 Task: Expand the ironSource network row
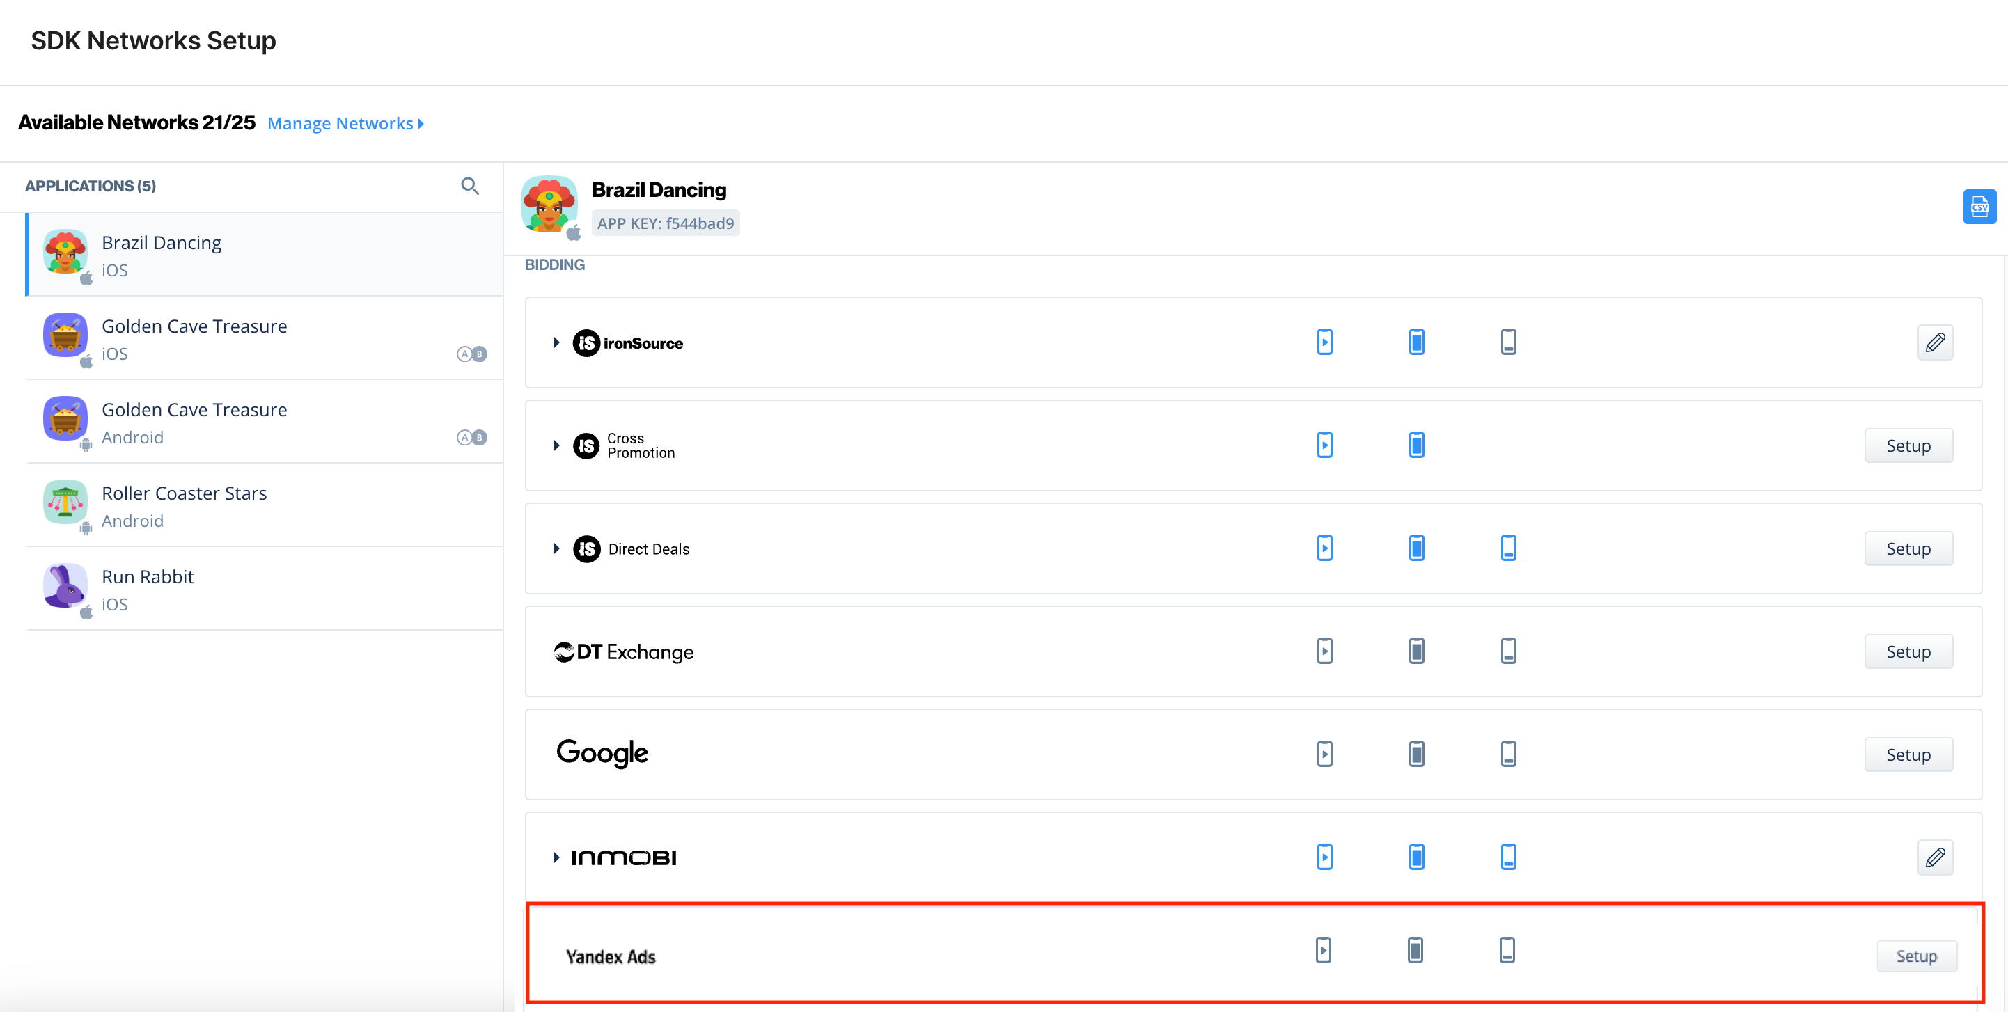[556, 342]
